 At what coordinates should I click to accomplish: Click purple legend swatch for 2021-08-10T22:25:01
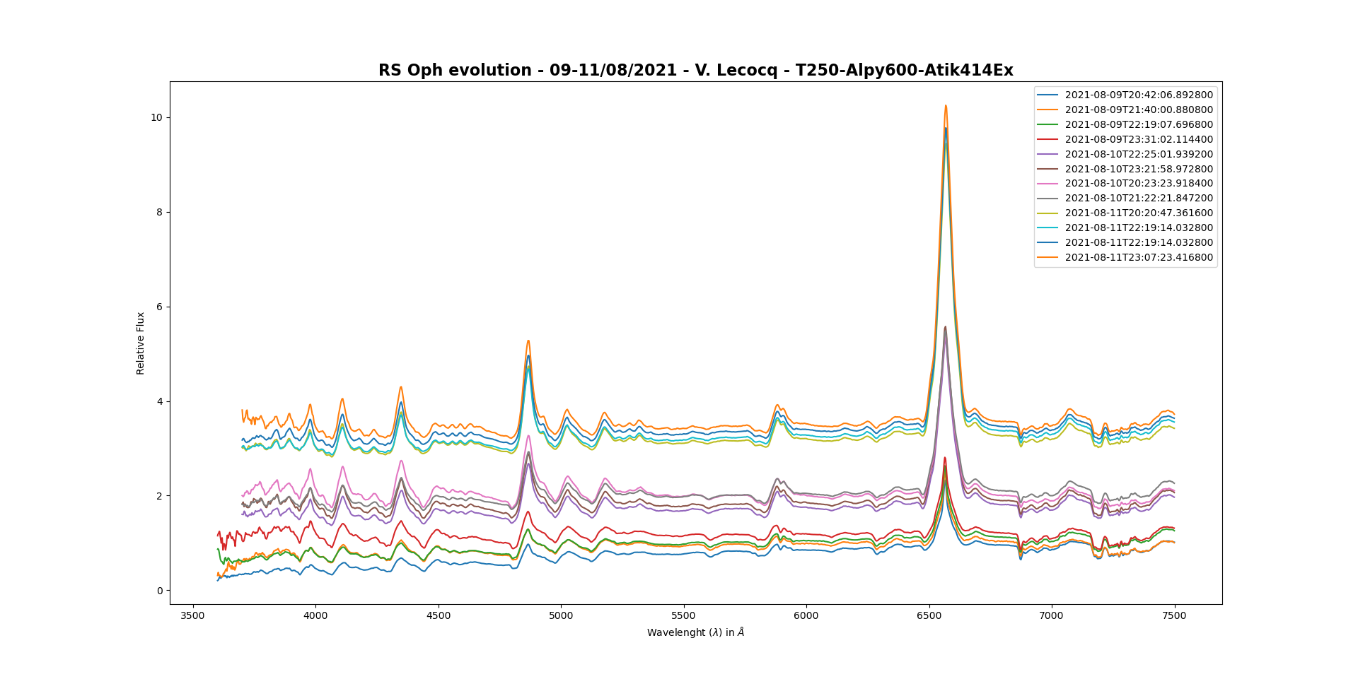[x=1047, y=155]
